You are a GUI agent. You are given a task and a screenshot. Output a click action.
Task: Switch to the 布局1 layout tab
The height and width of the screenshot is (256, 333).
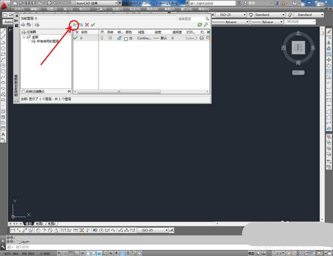[x=39, y=224]
